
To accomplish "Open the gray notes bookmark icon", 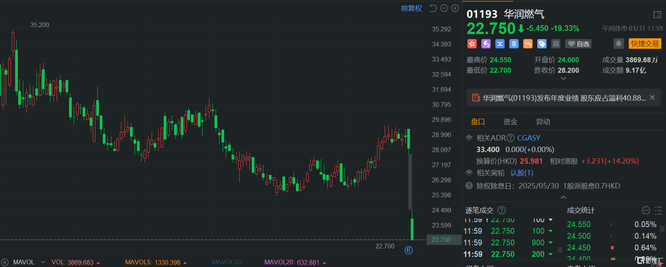I will 555,44.
